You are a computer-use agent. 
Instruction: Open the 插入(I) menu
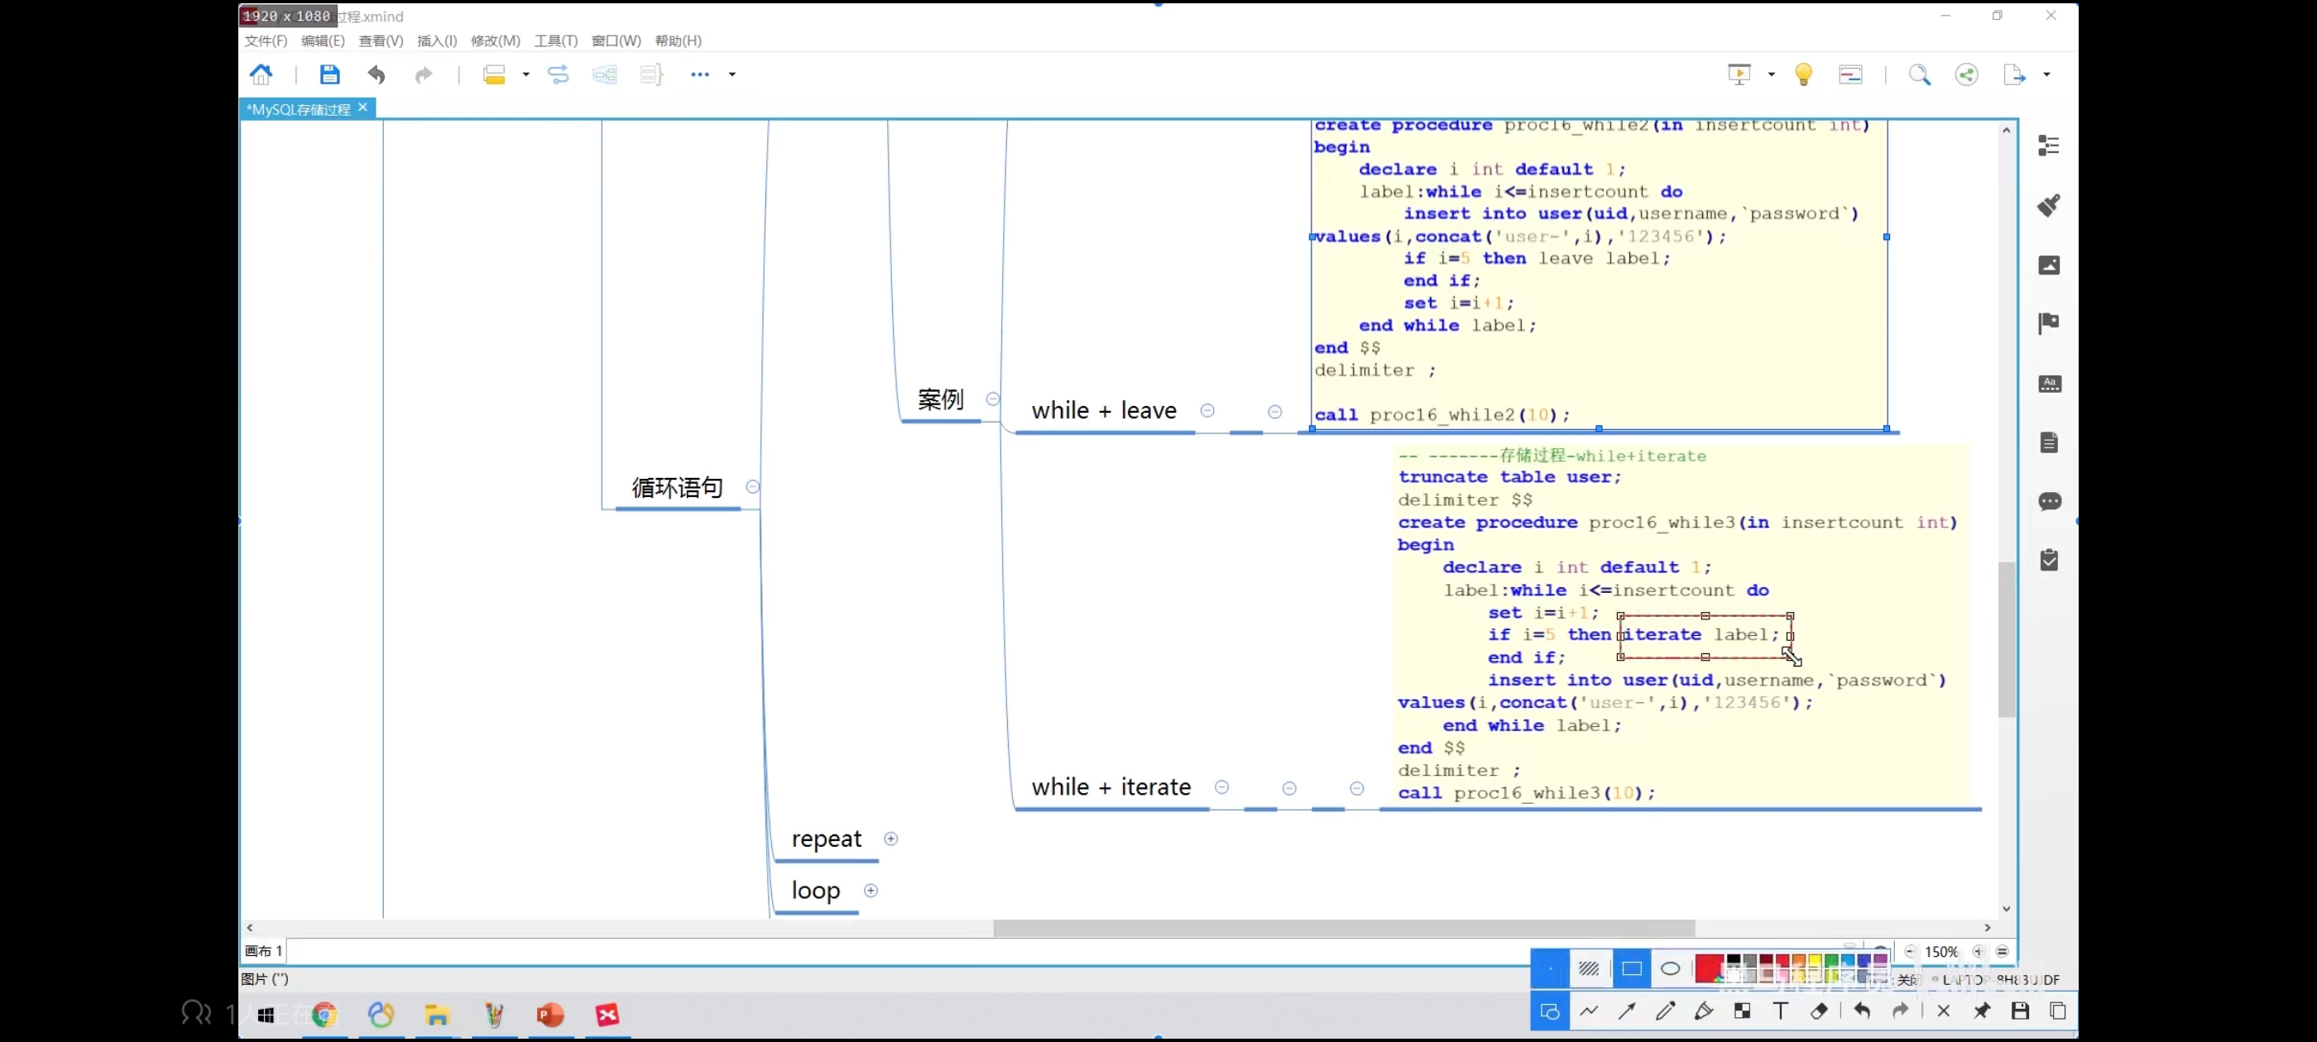436,41
